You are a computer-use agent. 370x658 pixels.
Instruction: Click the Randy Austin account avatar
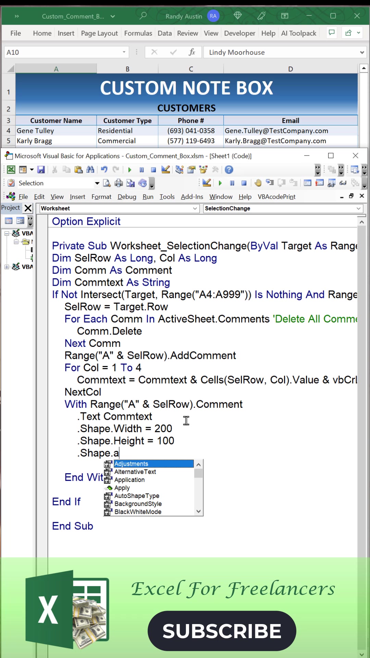(x=213, y=16)
